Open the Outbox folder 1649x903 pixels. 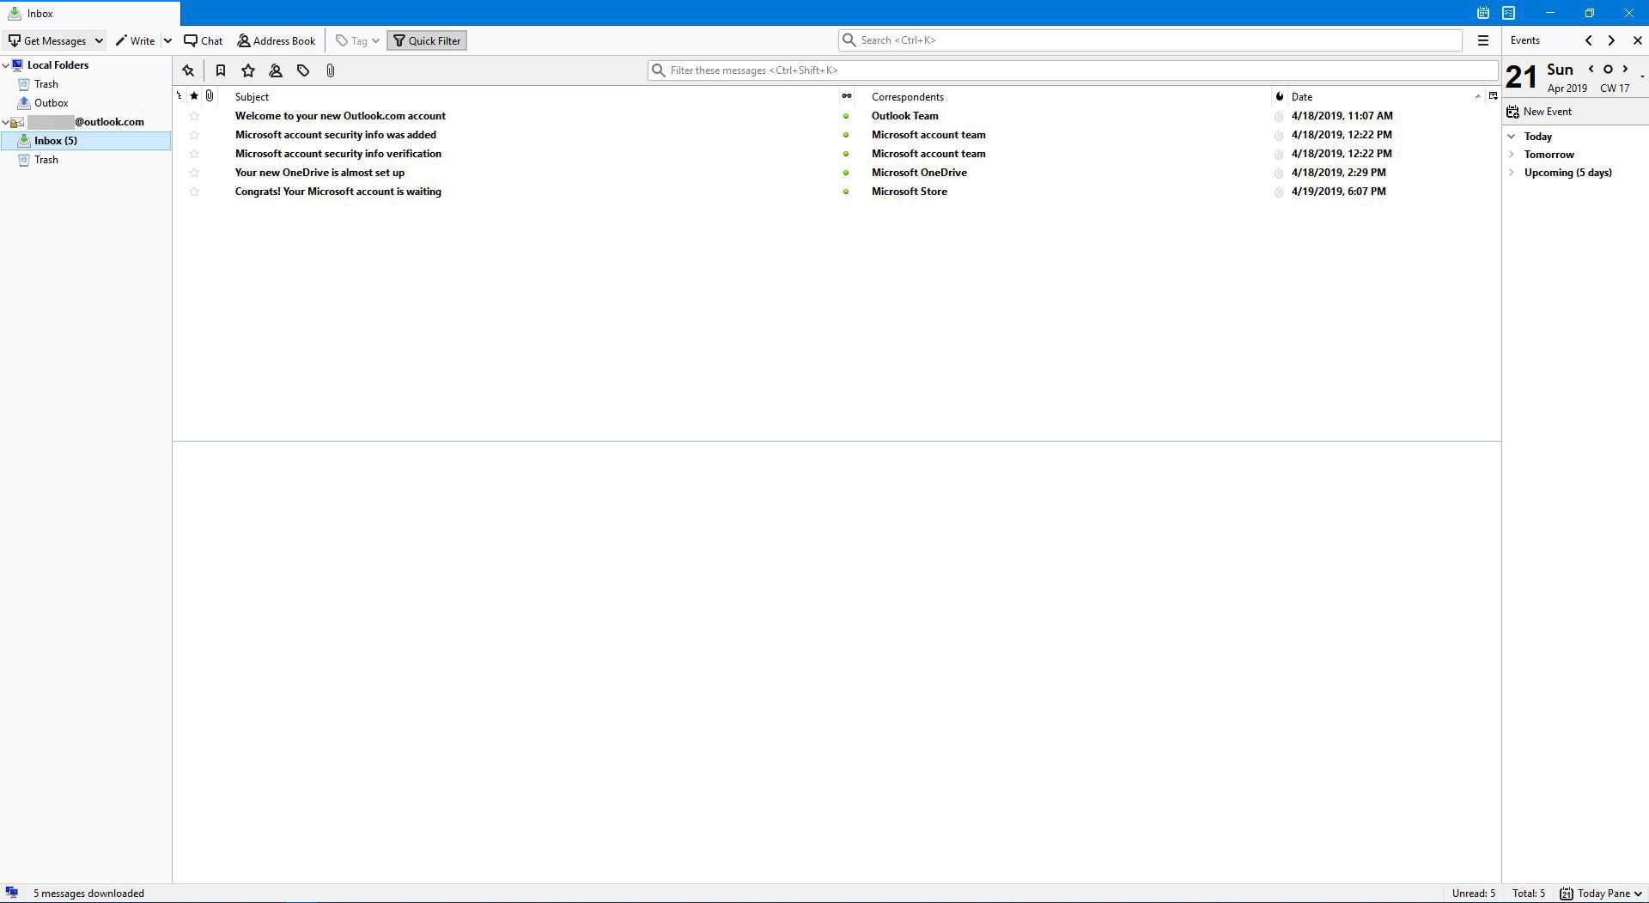pos(51,103)
